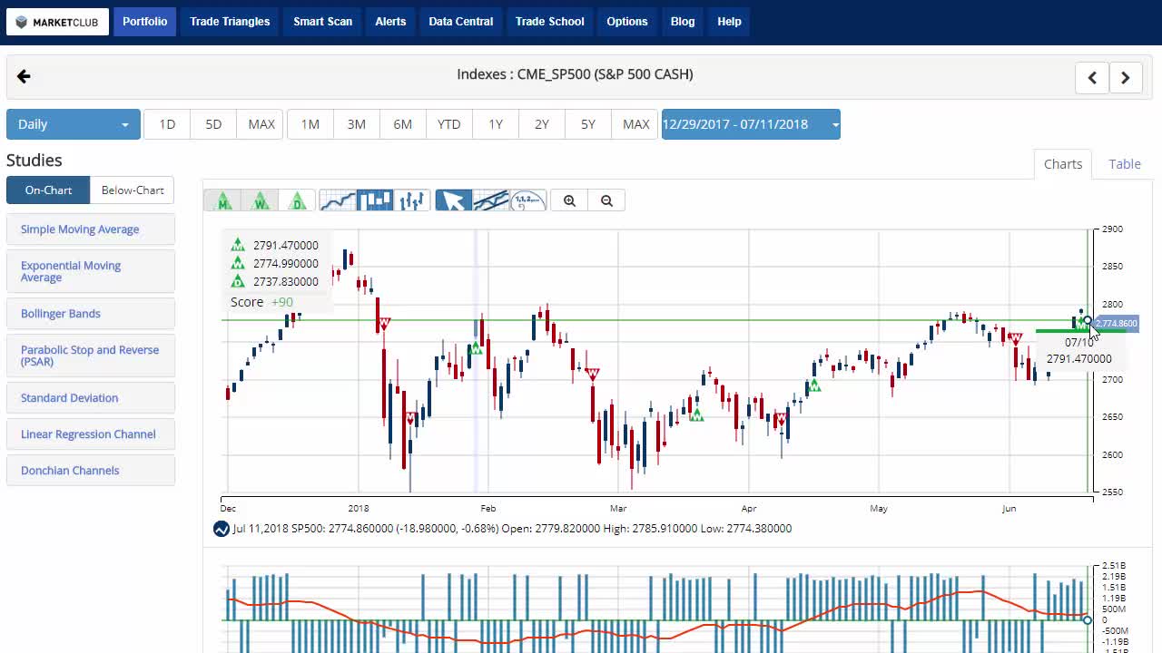
Task: Set chart range to YTD
Action: click(449, 124)
